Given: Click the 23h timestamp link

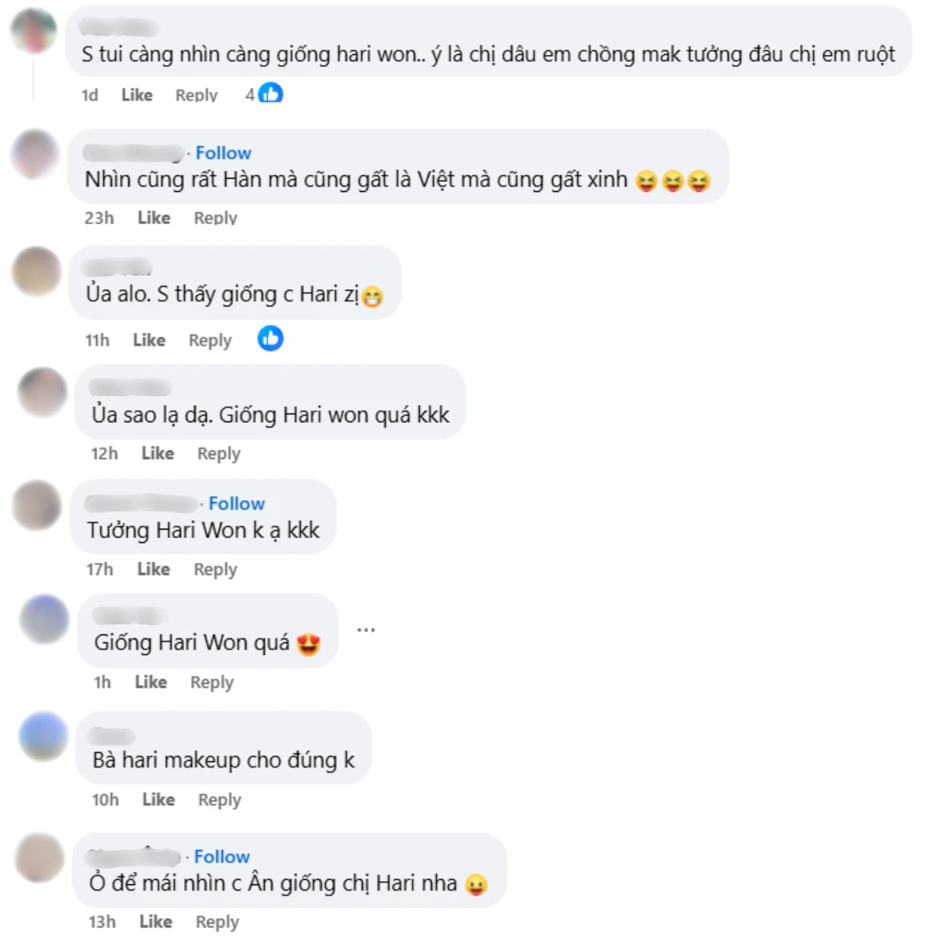Looking at the screenshot, I should (99, 218).
